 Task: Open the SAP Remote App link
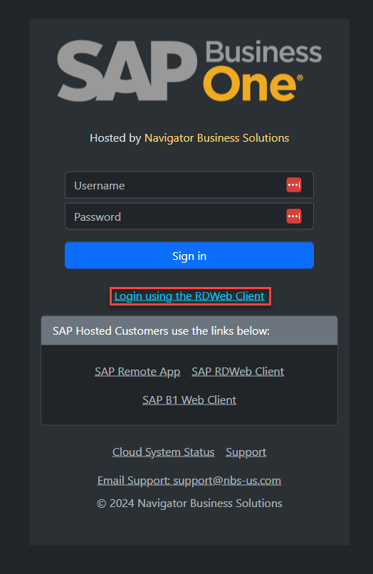(x=137, y=372)
